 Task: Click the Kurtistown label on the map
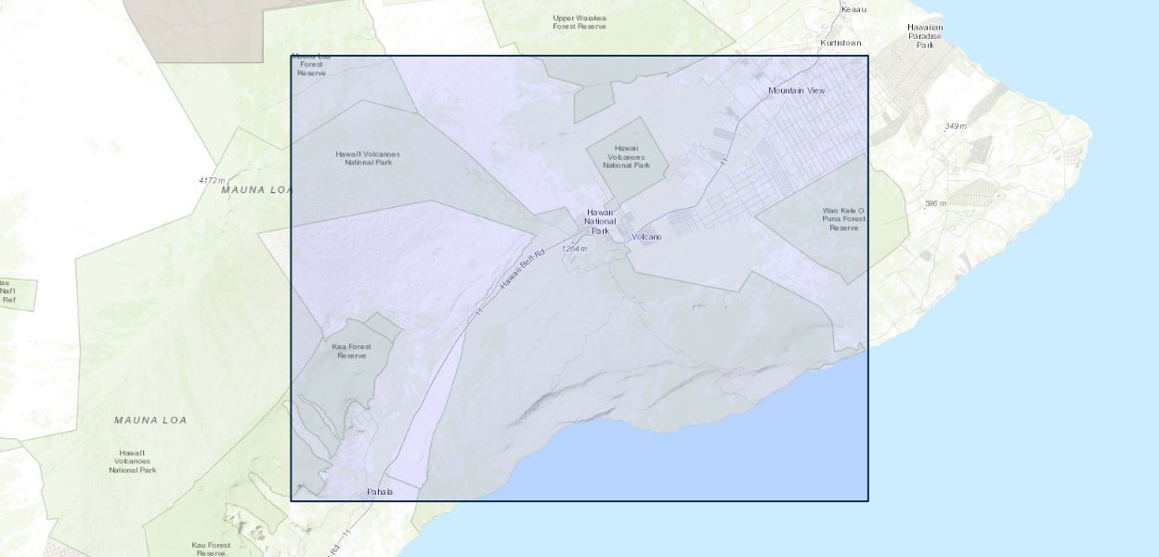click(840, 44)
